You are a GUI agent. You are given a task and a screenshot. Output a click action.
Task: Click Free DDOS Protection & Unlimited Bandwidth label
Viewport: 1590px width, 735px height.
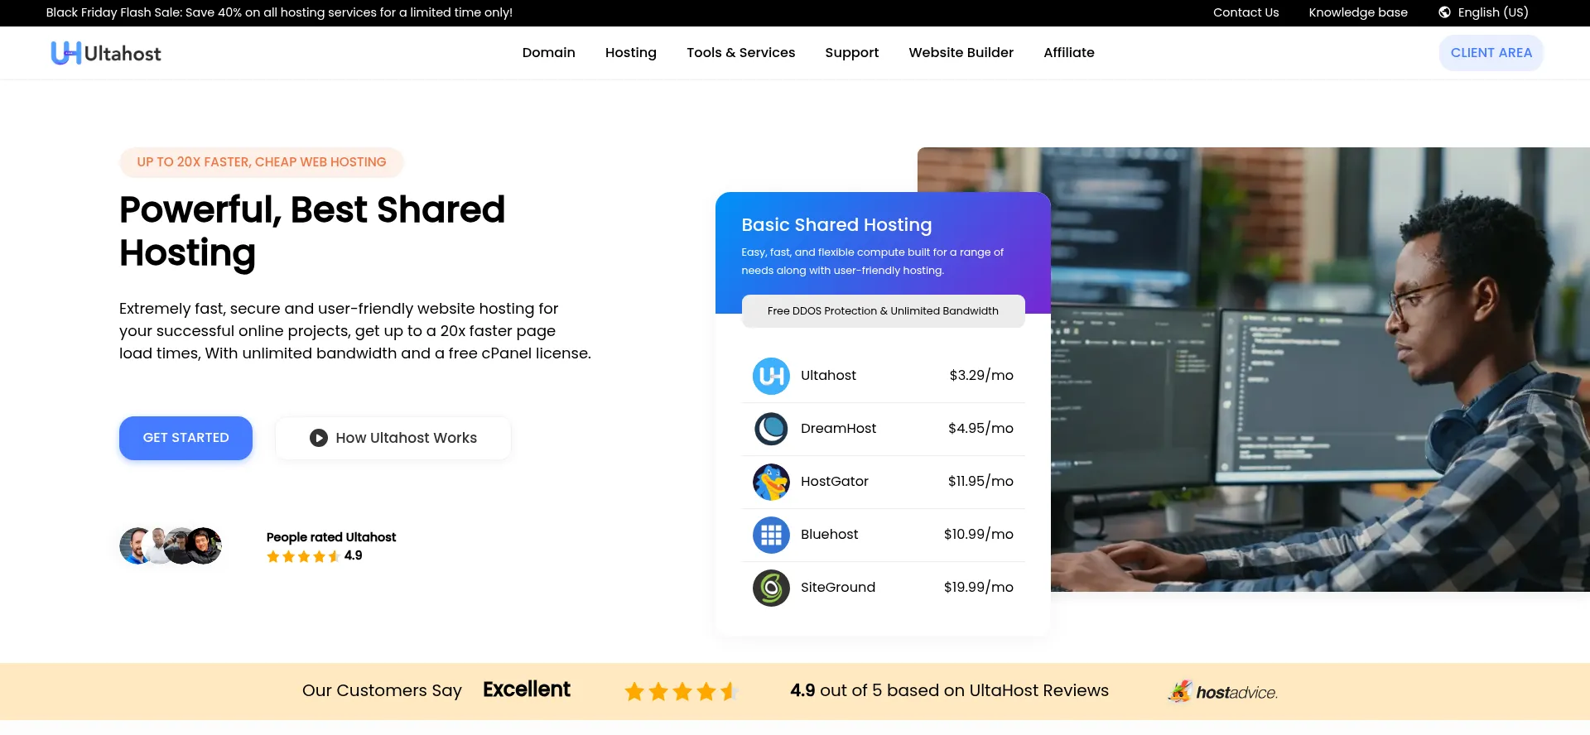tap(883, 311)
